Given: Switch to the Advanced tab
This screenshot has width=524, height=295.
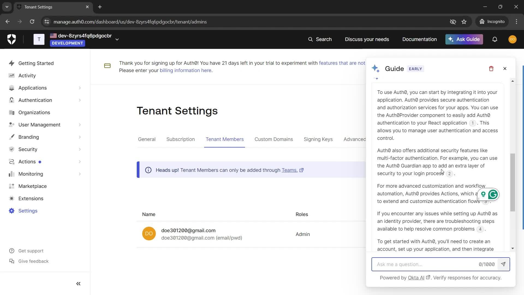Looking at the screenshot, I should pyautogui.click(x=355, y=139).
